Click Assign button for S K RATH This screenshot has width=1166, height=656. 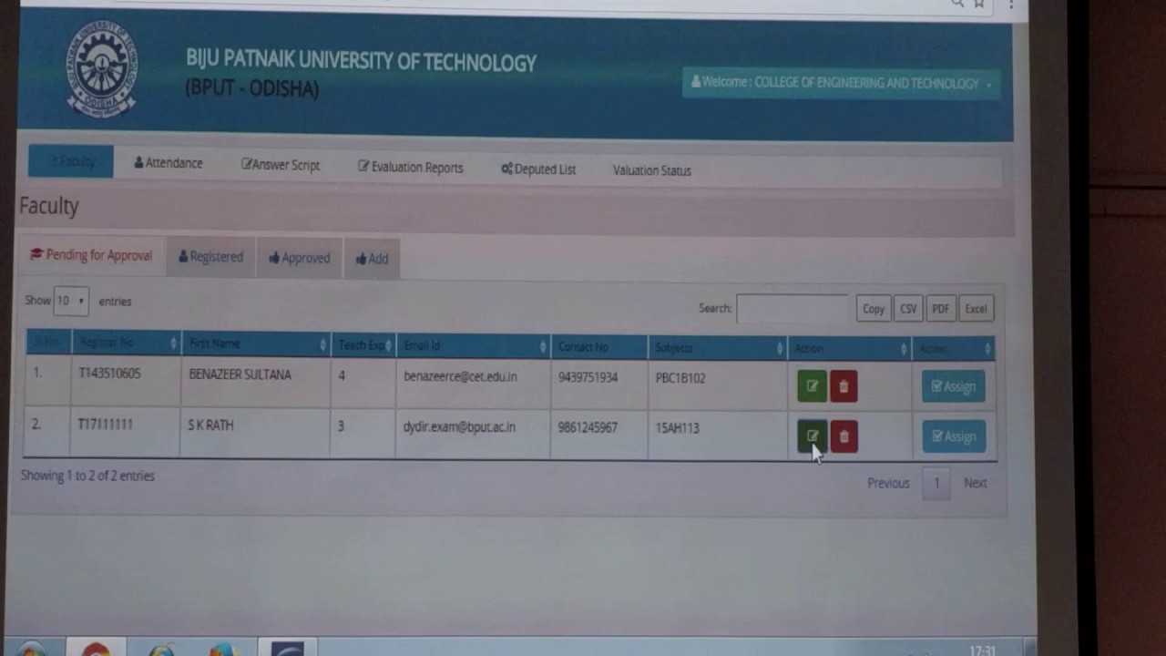pyautogui.click(x=953, y=436)
